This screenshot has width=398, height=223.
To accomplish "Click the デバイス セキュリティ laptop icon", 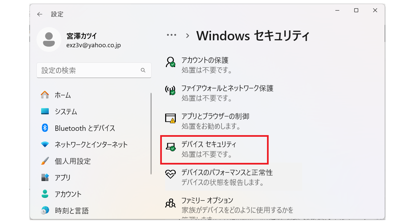I will pyautogui.click(x=170, y=147).
